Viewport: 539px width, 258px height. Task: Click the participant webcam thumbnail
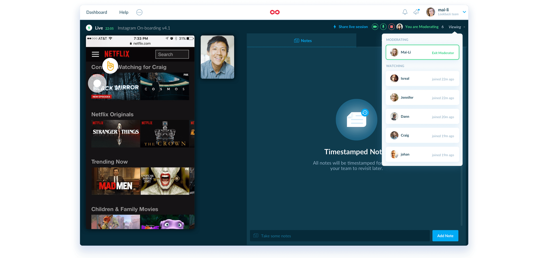point(217,57)
